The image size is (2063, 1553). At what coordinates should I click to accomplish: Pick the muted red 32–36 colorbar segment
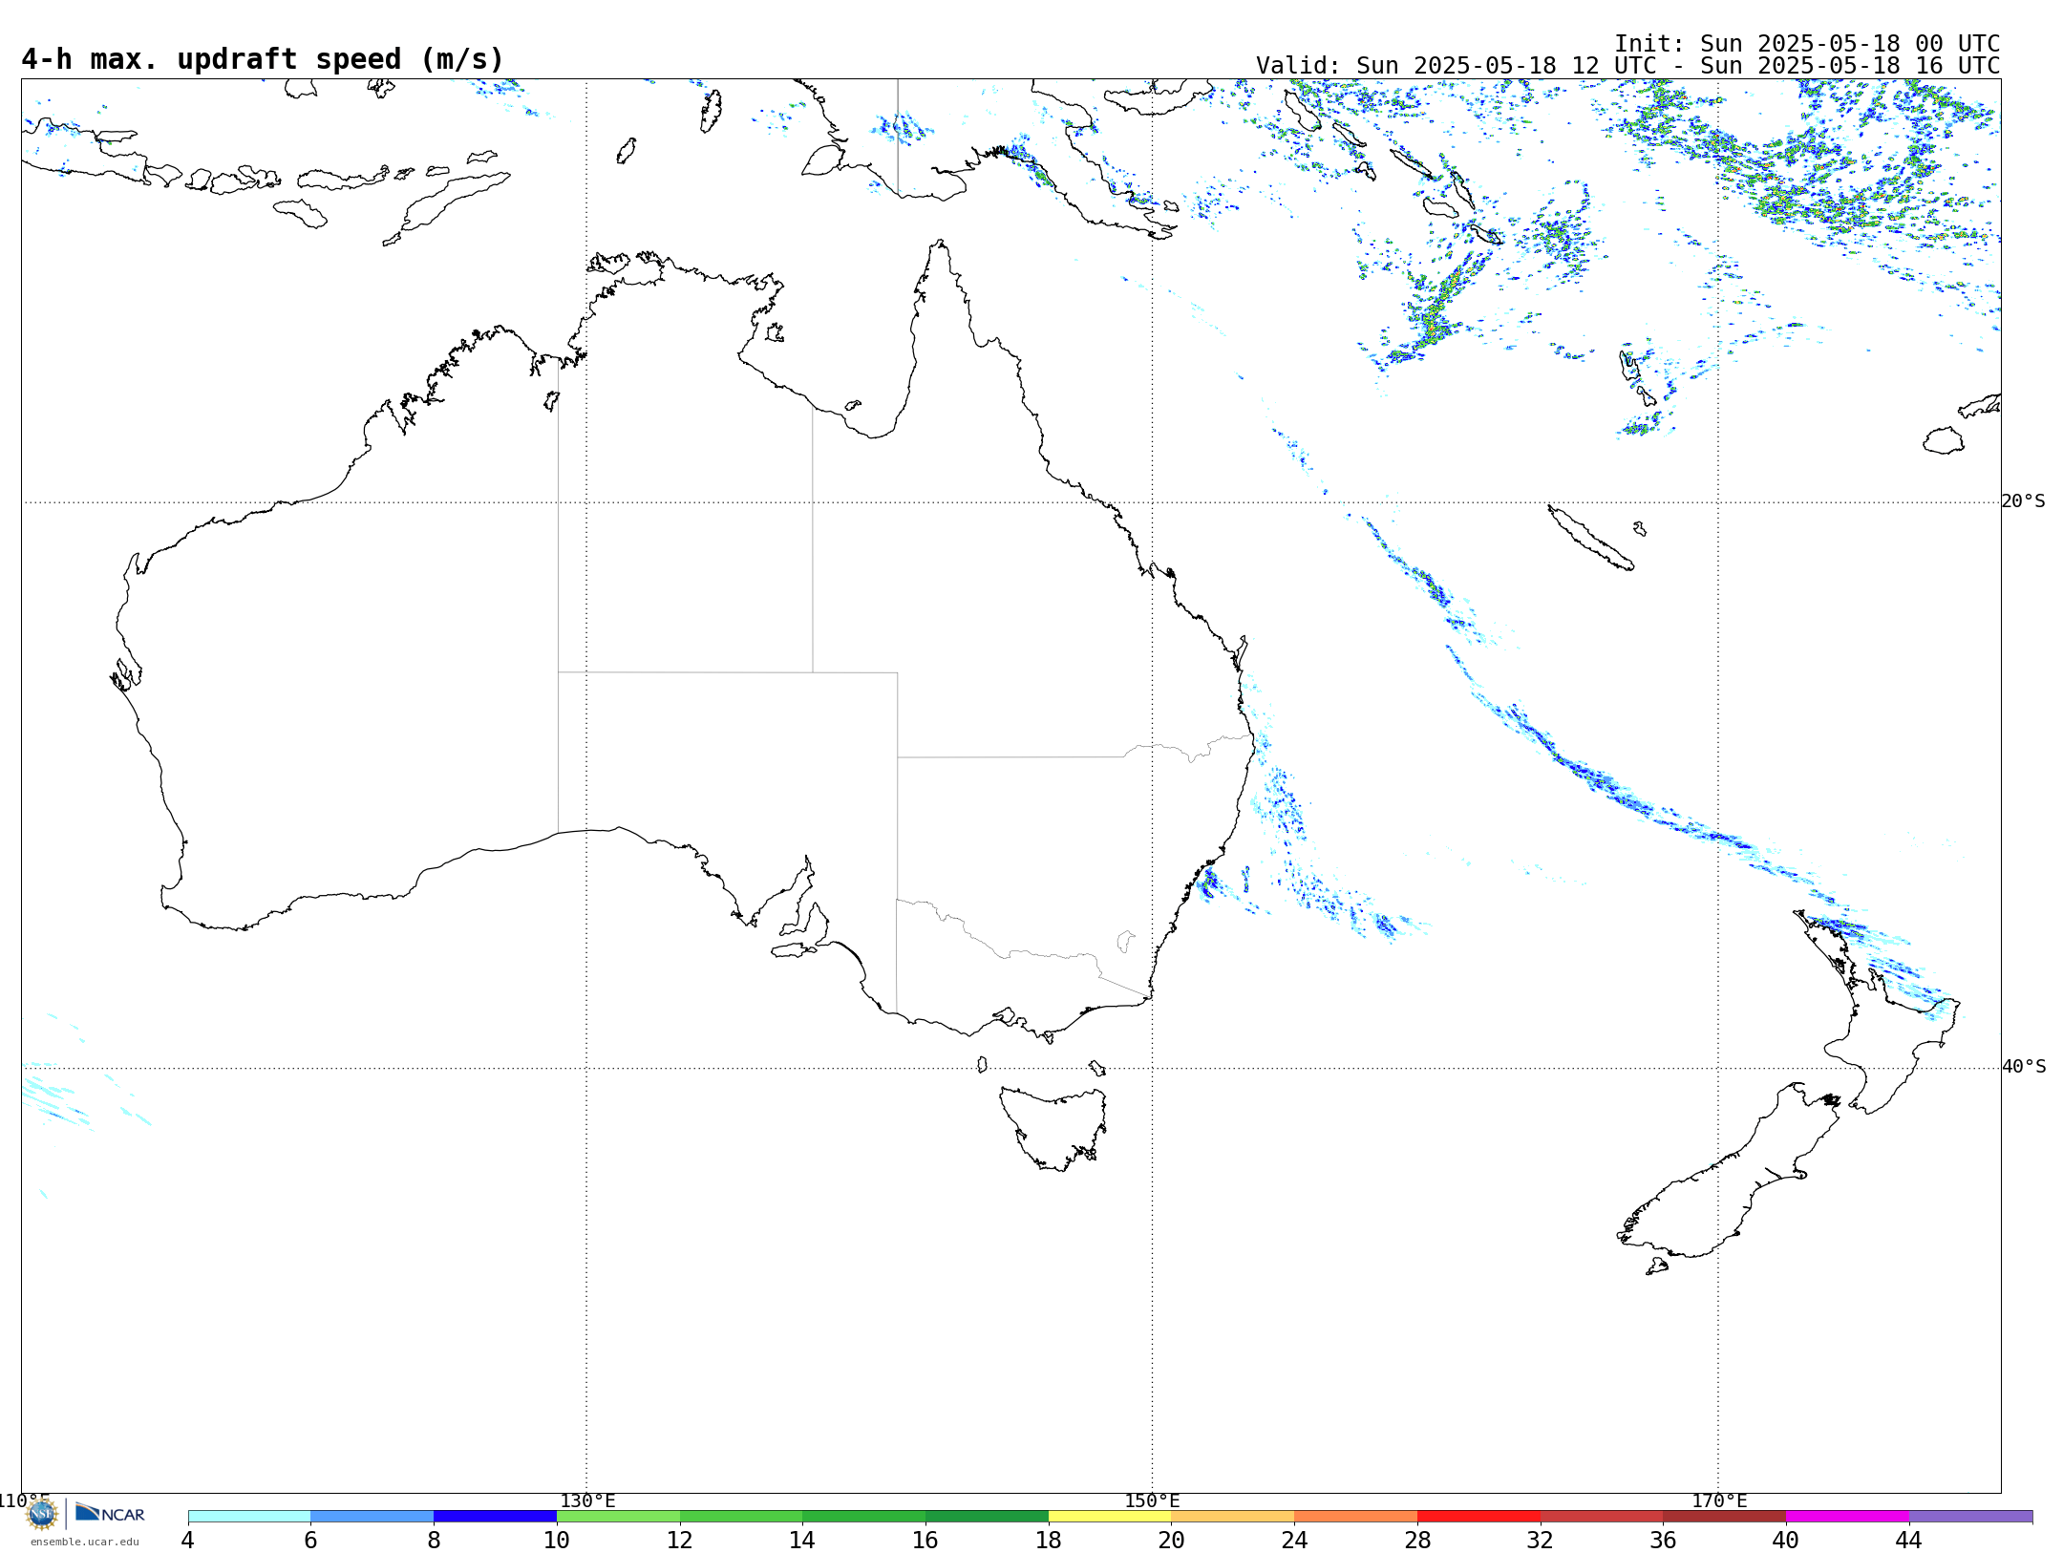pos(1602,1517)
